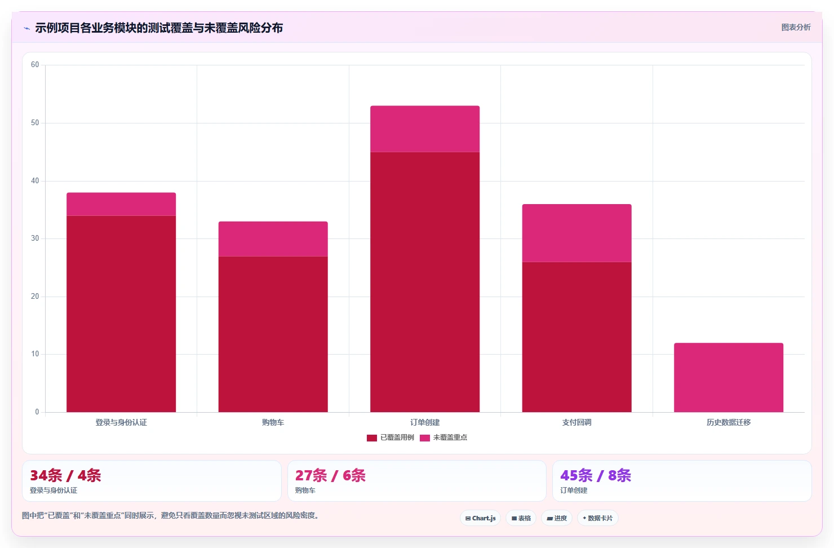Open the 27条 / 6条 data card
Viewport: 834px width, 548px height.
[417, 481]
